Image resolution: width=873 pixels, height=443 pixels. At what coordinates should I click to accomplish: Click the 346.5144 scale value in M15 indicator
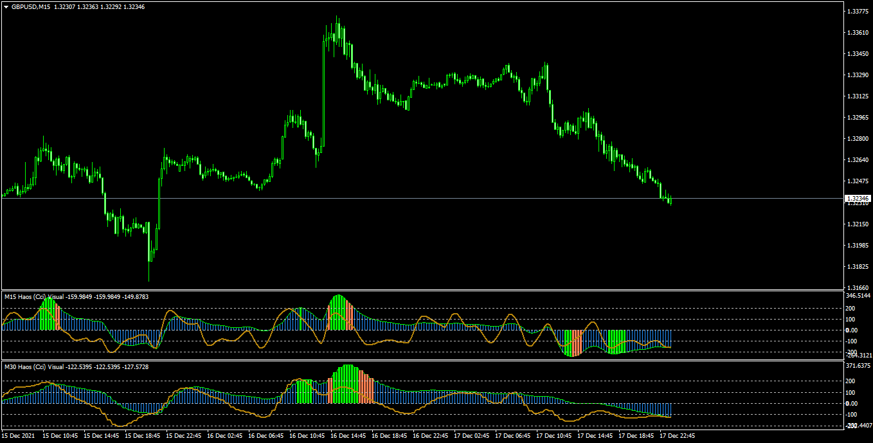858,296
